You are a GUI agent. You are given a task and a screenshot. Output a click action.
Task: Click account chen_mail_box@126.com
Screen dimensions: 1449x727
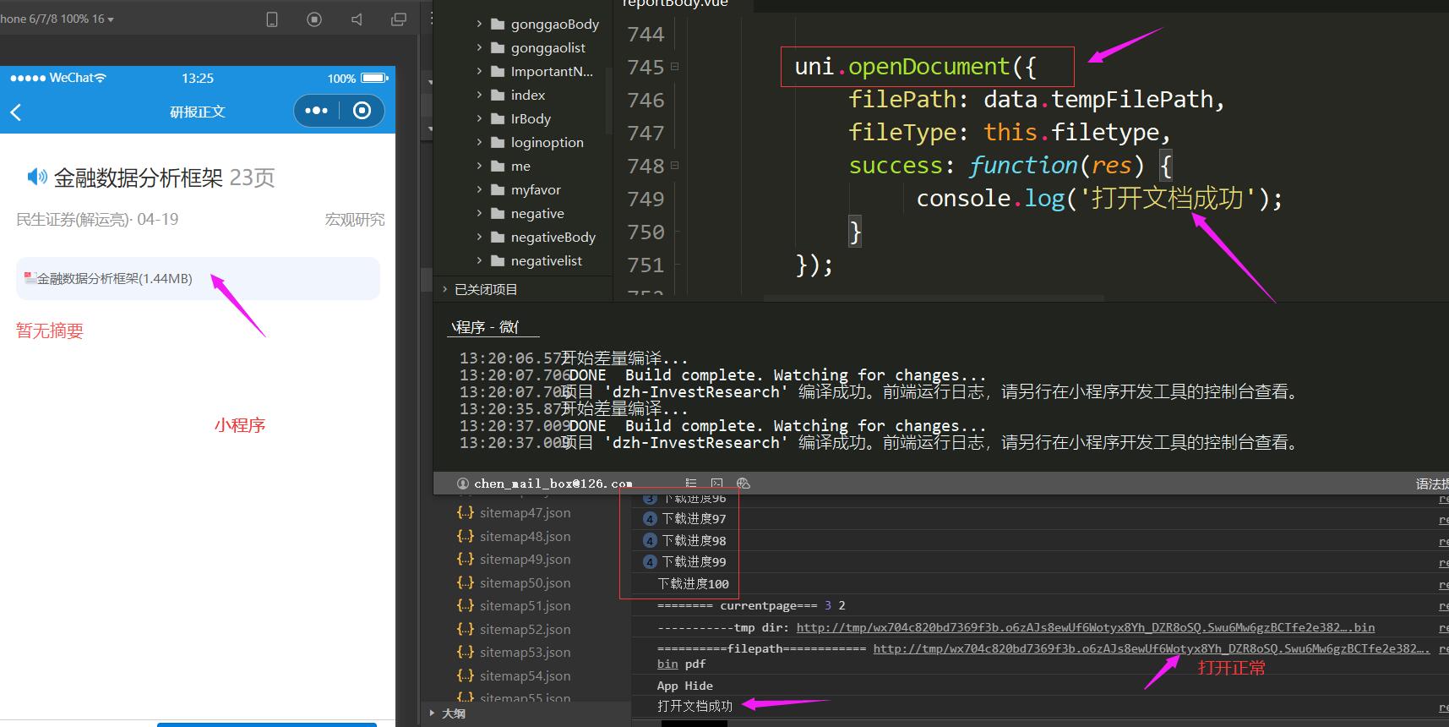tap(553, 484)
